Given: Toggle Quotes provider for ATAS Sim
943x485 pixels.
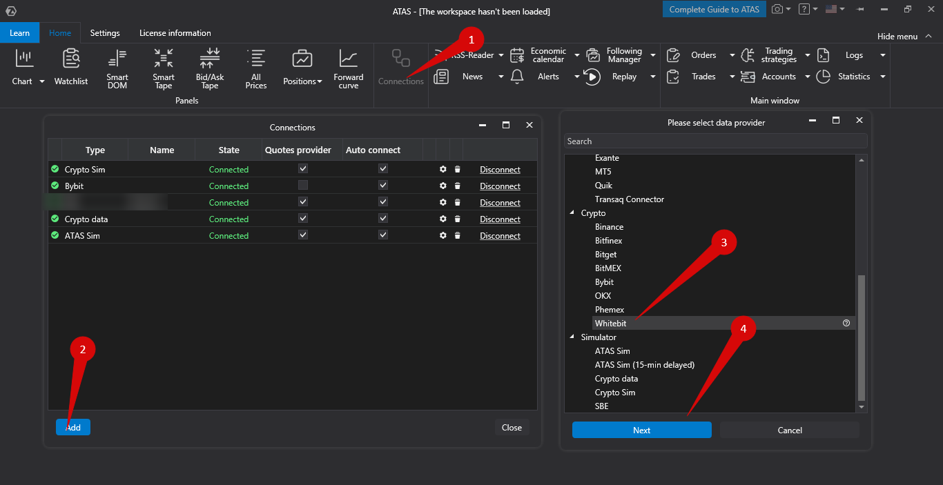Looking at the screenshot, I should tap(303, 235).
